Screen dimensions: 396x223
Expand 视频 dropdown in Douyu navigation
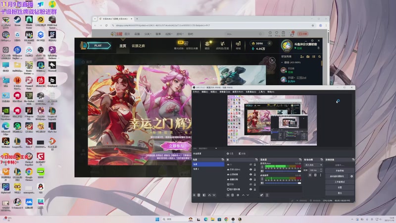(x=169, y=34)
